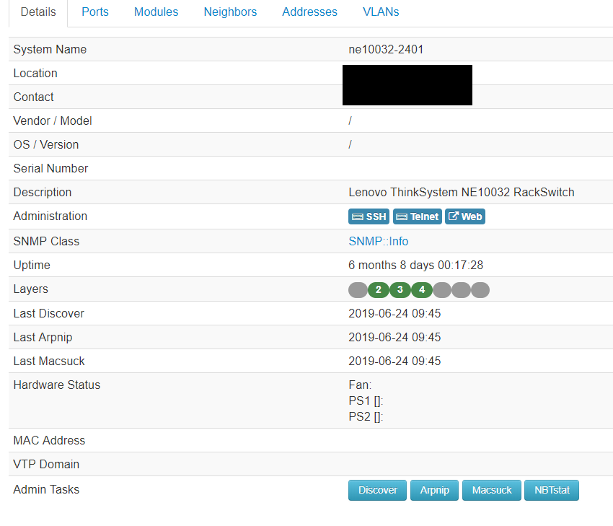Click the Last Arpnip timestamp value
613x526 pixels.
click(394, 338)
